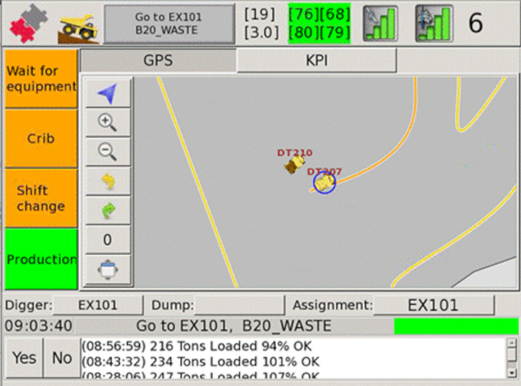The width and height of the screenshot is (521, 386).
Task: Zoom out on the GPS map
Action: 108,152
